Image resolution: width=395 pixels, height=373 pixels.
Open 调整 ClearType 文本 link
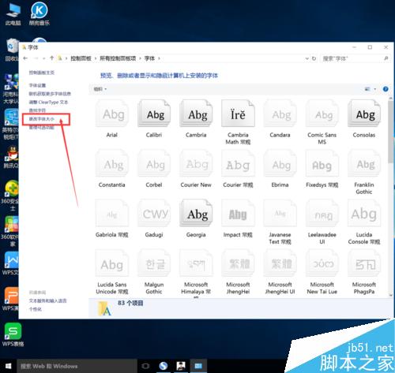click(48, 102)
